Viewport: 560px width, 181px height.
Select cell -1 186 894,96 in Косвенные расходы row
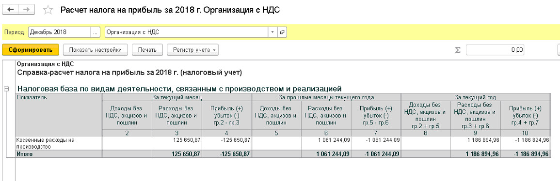pyautogui.click(x=525, y=143)
